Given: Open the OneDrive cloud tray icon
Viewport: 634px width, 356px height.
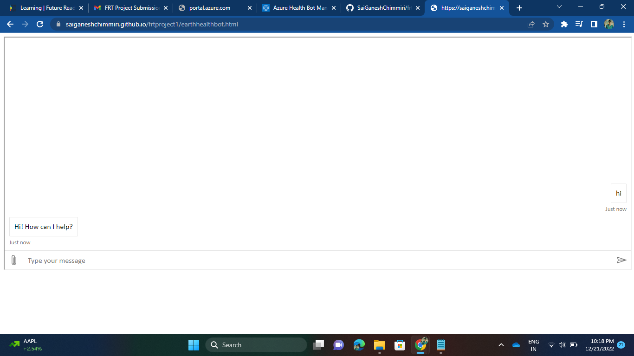Looking at the screenshot, I should 516,345.
